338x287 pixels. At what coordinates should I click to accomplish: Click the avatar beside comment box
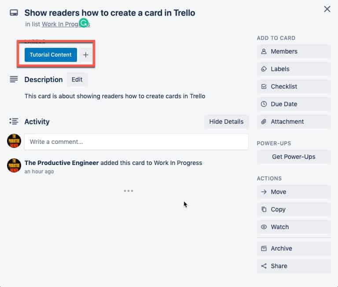(14, 141)
